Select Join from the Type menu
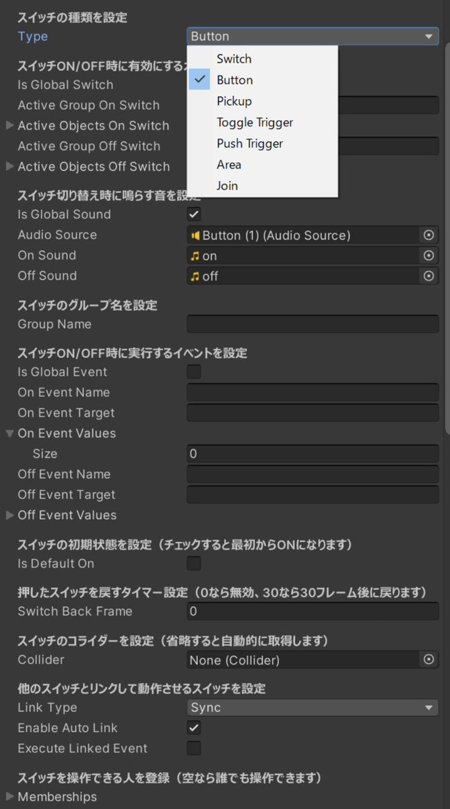Screen dimensions: 450x809 [262, 185]
